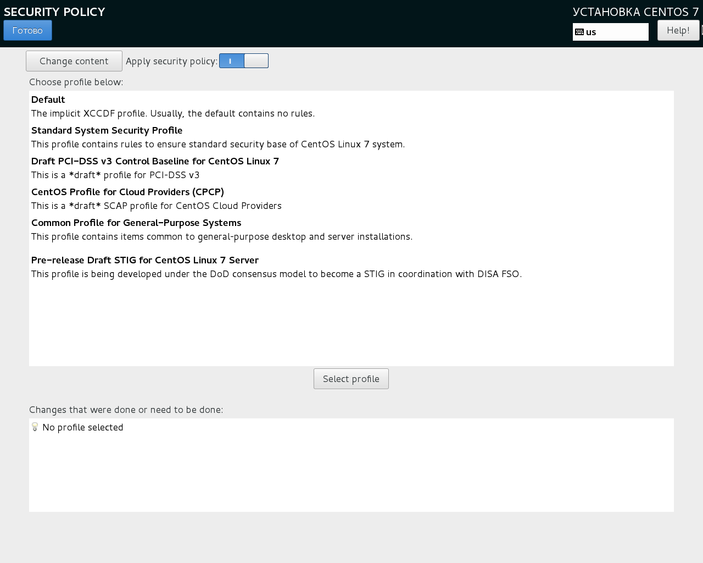Open the Change content button
The image size is (703, 563).
(74, 61)
